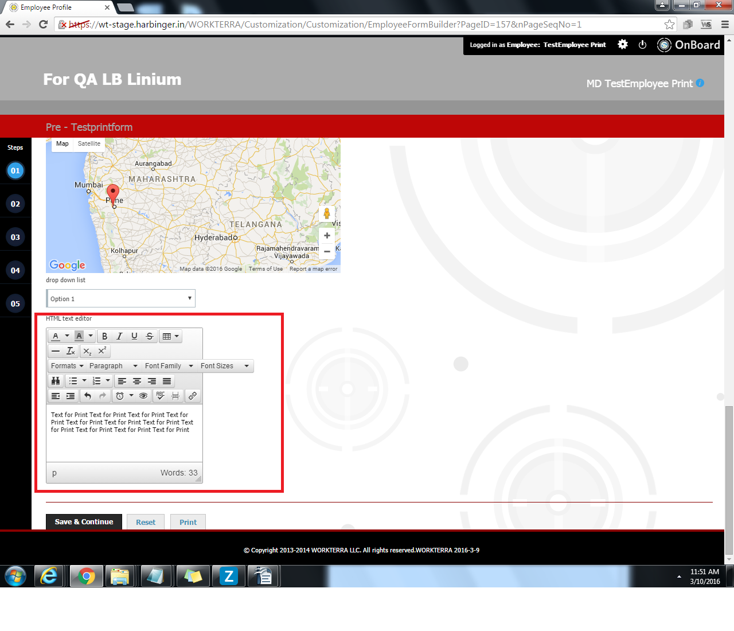This screenshot has width=734, height=631.
Task: Expand the Formats dropdown
Action: (67, 366)
